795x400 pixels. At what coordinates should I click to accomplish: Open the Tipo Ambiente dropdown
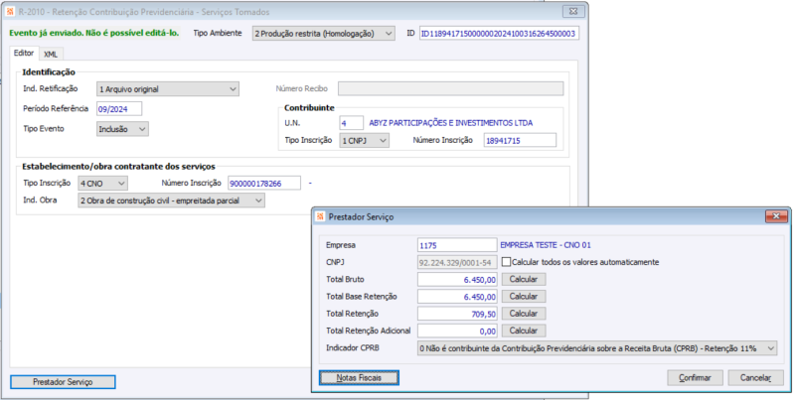click(324, 34)
